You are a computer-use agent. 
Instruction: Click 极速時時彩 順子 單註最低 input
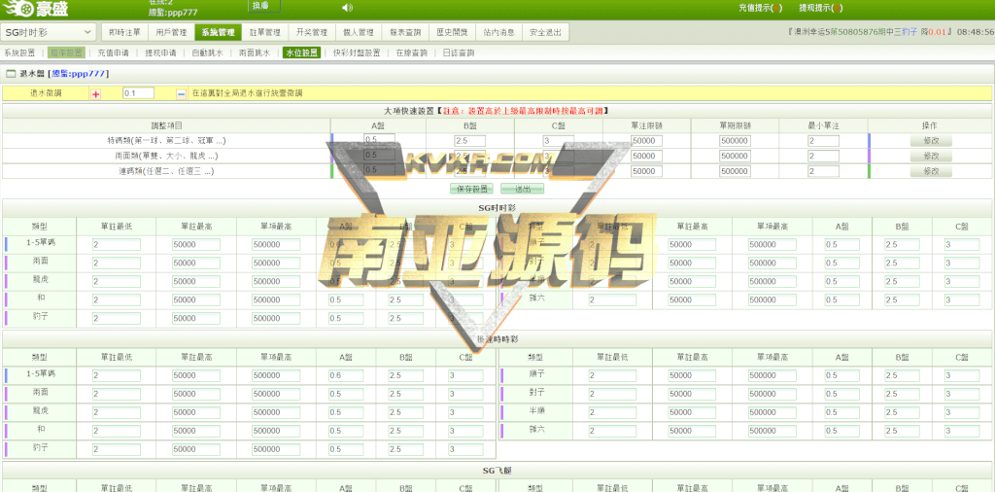click(612, 375)
